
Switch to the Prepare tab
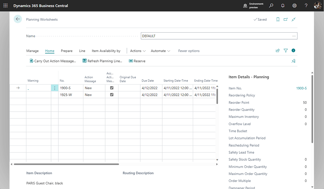pyautogui.click(x=67, y=51)
